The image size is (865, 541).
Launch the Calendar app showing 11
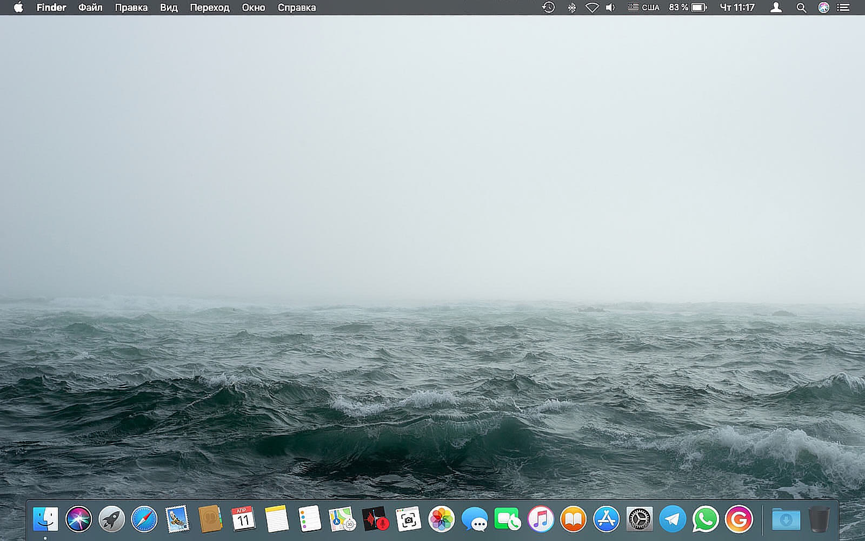(243, 520)
